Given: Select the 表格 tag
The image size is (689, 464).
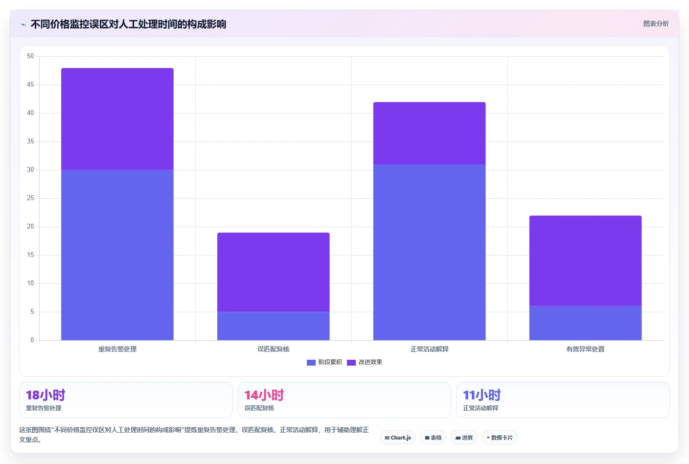Looking at the screenshot, I should (433, 438).
